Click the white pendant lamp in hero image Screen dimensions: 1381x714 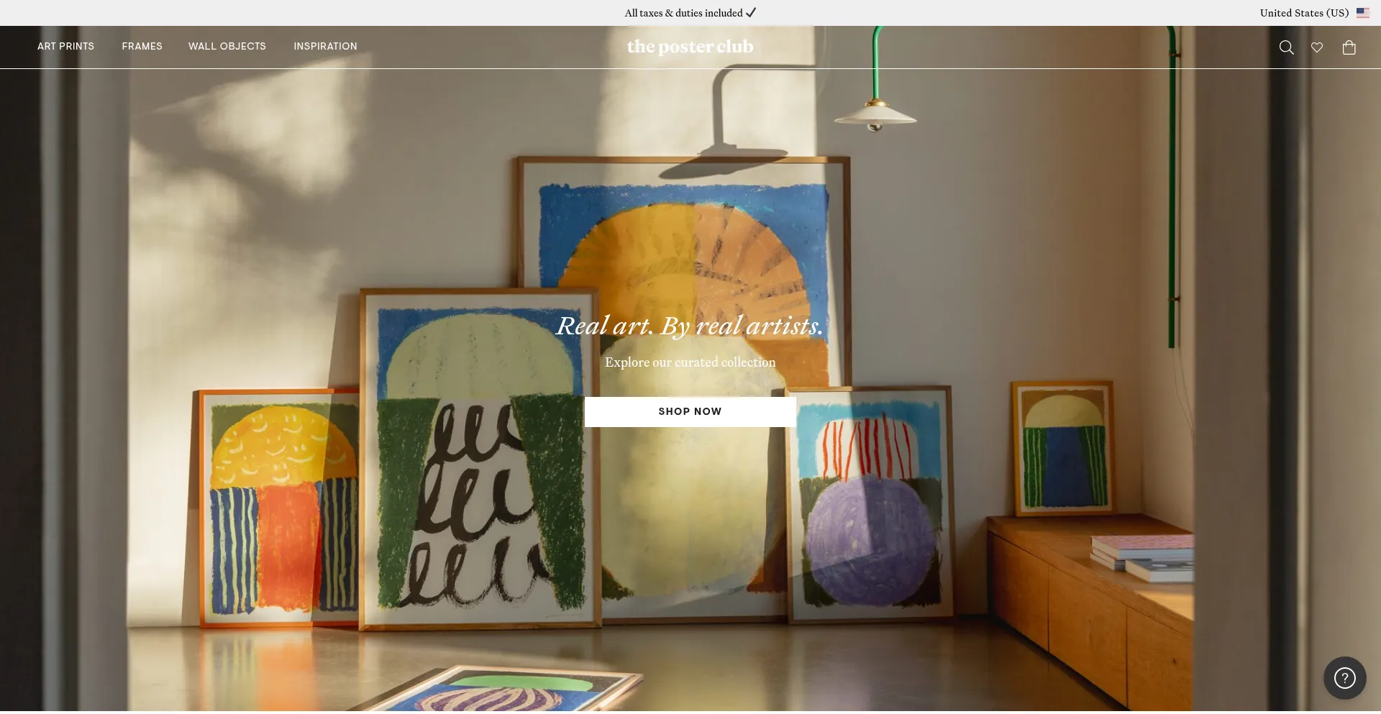click(x=875, y=115)
